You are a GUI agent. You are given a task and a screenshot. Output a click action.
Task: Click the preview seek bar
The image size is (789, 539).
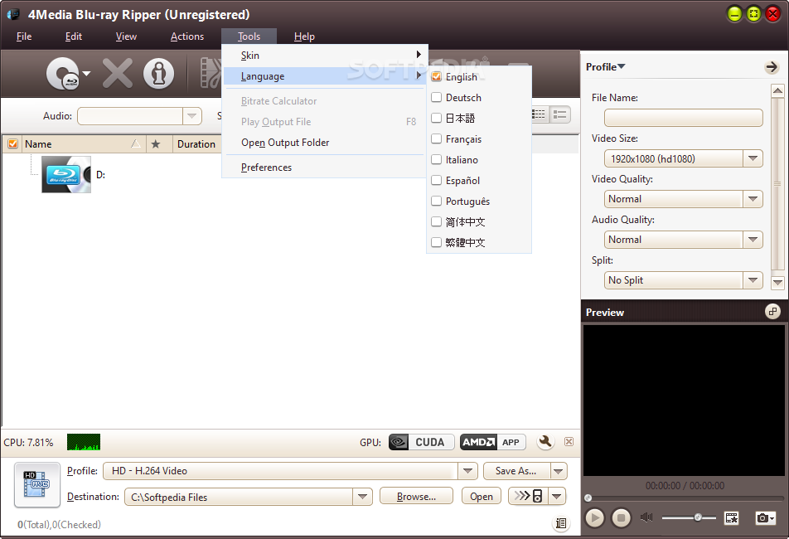(685, 498)
